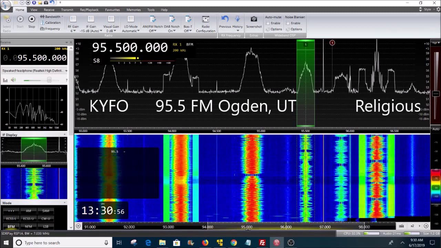Open DAB Notch dropdown
Image resolution: width=441 pixels, height=248 pixels.
point(172,24)
